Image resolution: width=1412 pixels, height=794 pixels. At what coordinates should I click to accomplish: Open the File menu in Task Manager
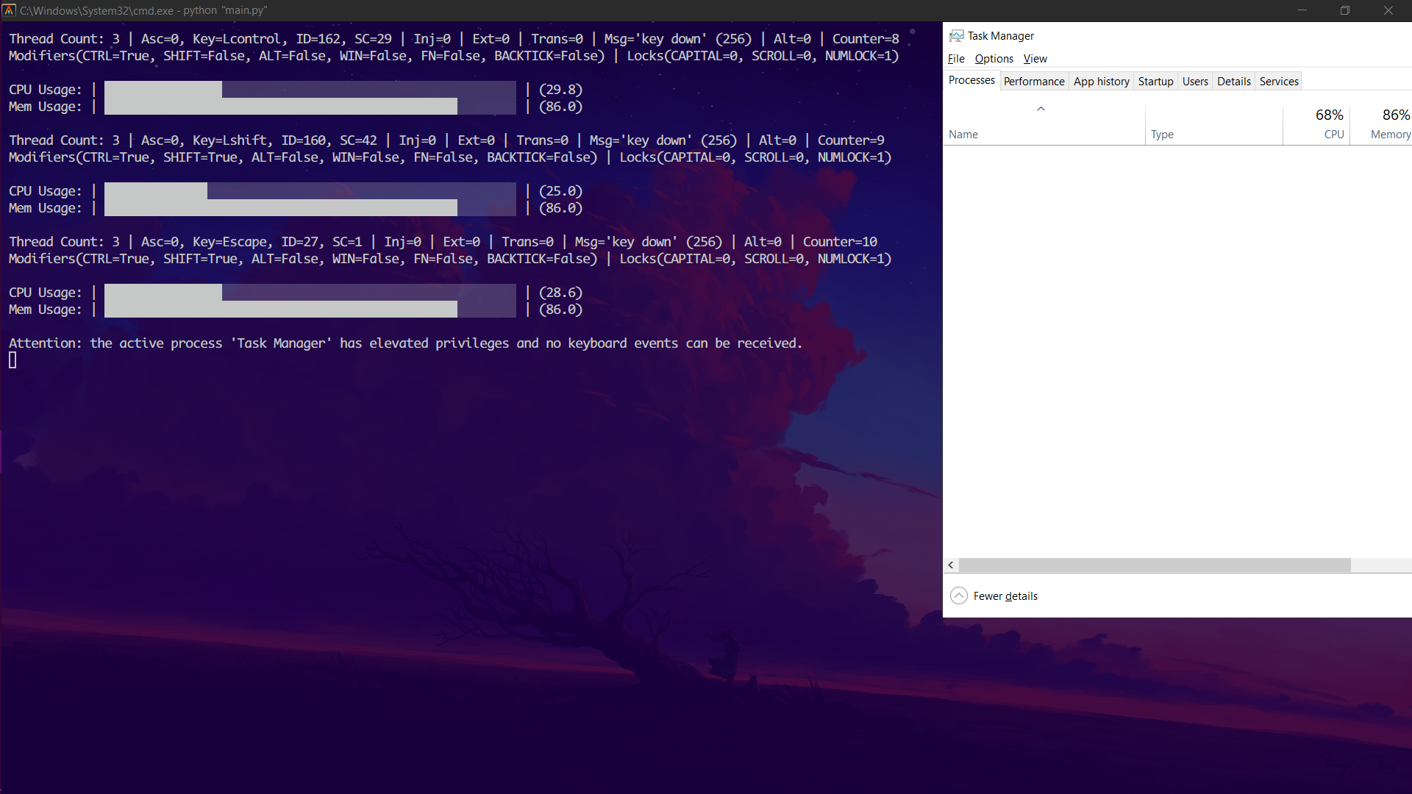(x=956, y=59)
